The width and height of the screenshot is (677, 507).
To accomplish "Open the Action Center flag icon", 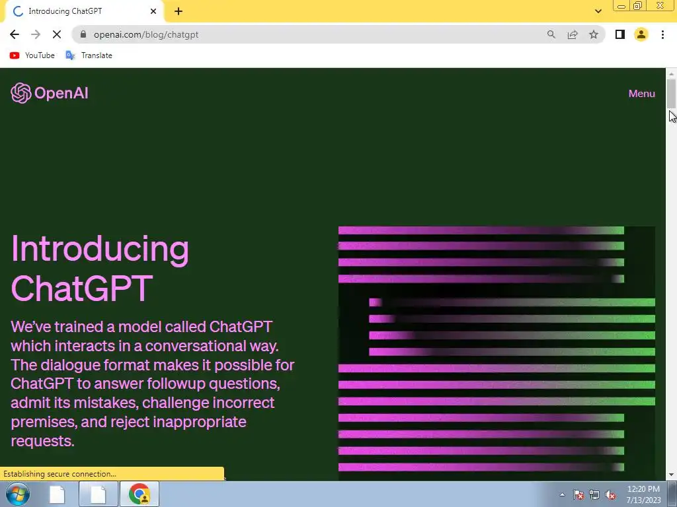I will tap(578, 494).
